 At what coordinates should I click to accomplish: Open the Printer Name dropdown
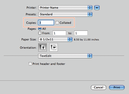pos(65,8)
